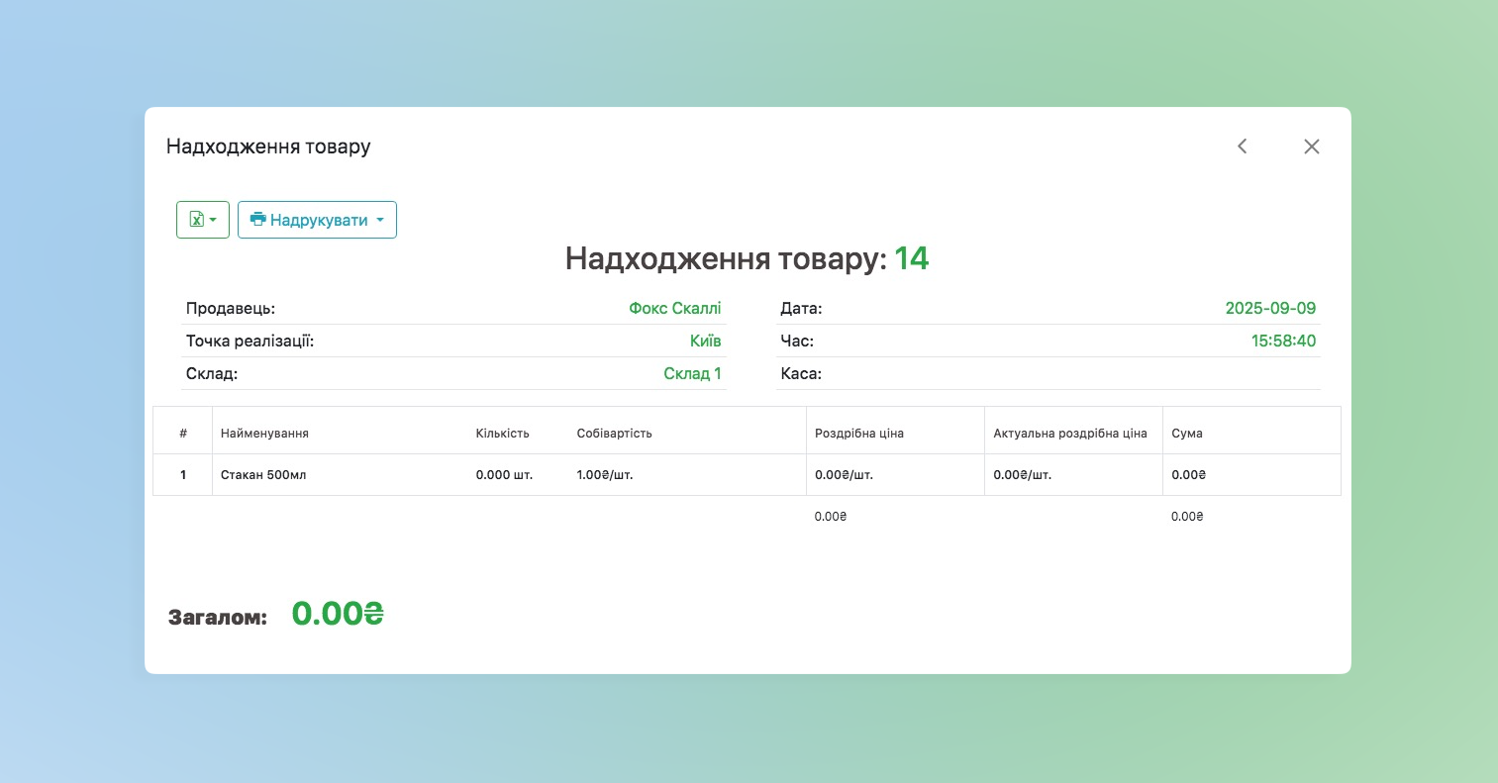The image size is (1498, 783).
Task: Open the Excel export dropdown
Action: pyautogui.click(x=202, y=220)
